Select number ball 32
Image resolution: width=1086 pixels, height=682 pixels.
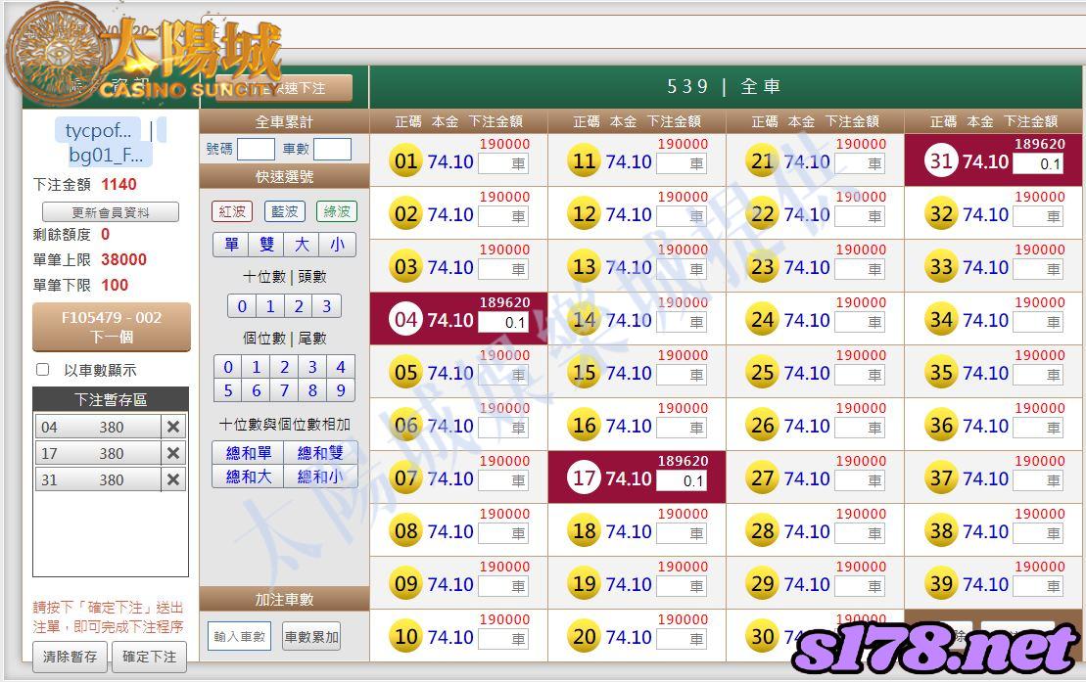(941, 214)
